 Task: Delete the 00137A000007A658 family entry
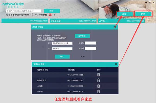99,75
